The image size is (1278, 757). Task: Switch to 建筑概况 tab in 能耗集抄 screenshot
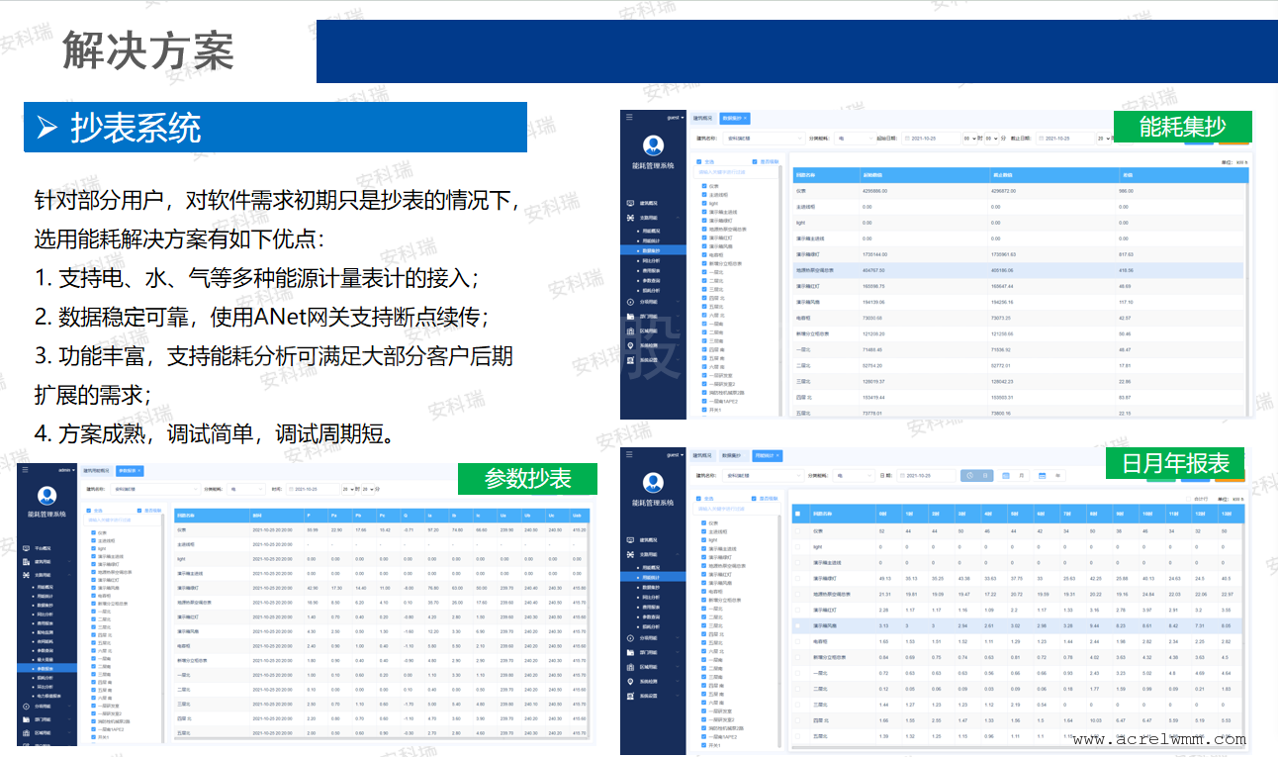coord(702,118)
